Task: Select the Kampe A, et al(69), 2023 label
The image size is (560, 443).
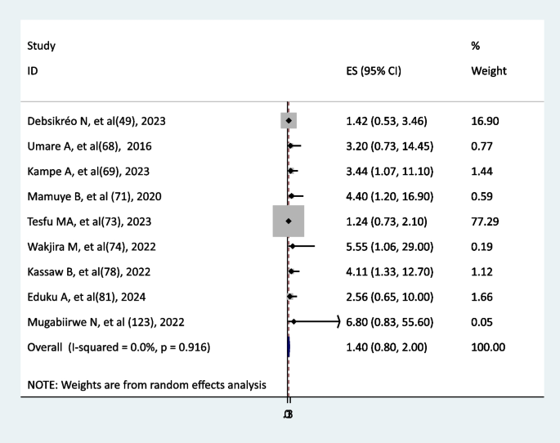Action: pos(88,171)
